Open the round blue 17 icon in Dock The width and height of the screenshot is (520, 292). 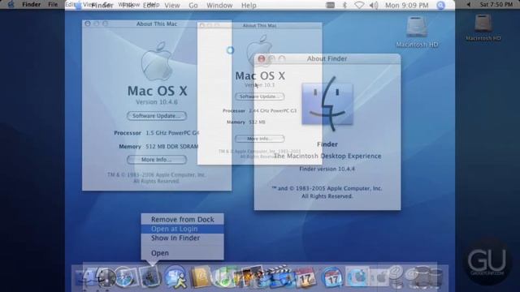coord(332,277)
